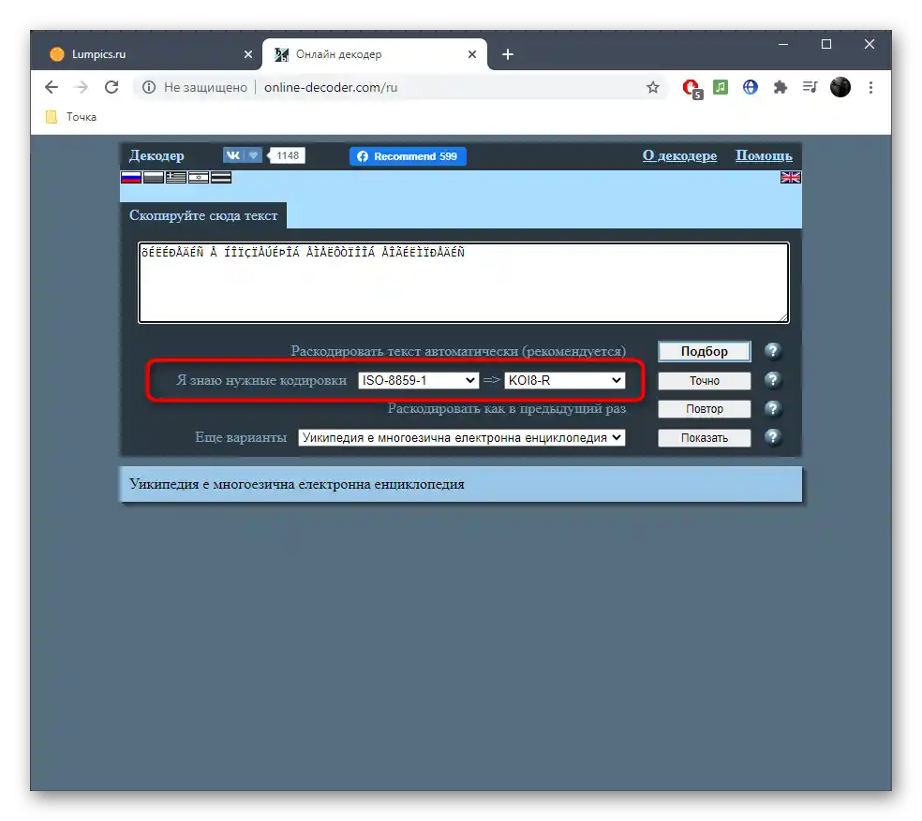Open the KOI8-R target encoding dropdown
Image resolution: width=922 pixels, height=821 pixels.
(x=564, y=380)
